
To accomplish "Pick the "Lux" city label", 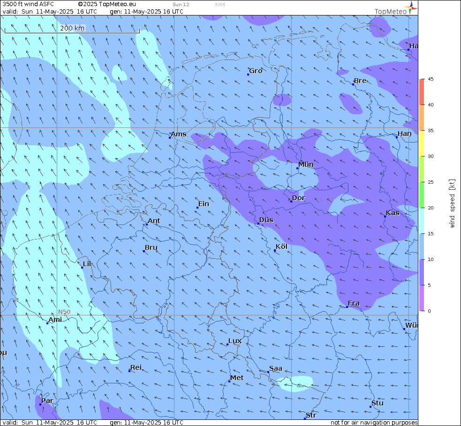I will 235,341.
